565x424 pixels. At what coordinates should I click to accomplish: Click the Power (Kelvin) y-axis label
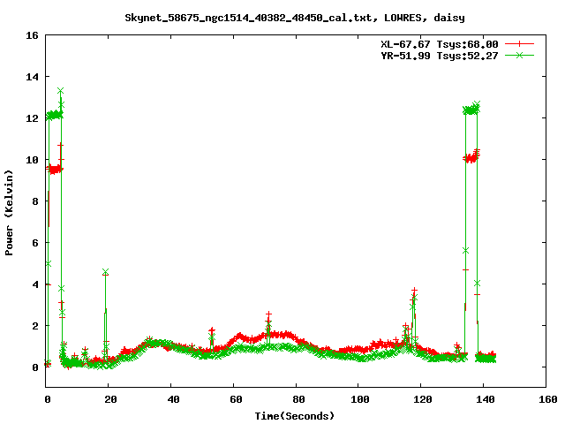coord(9,213)
